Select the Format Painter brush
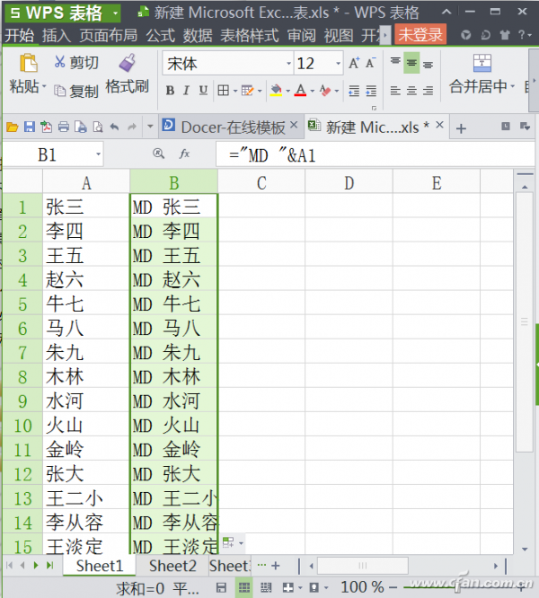The height and width of the screenshot is (598, 539). pyautogui.click(x=127, y=63)
